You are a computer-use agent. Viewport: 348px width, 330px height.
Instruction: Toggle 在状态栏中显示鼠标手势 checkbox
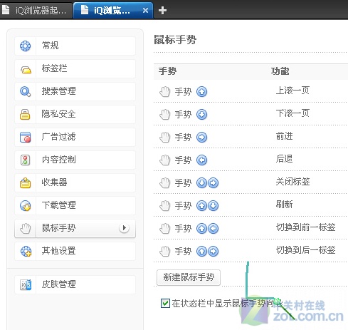point(165,303)
